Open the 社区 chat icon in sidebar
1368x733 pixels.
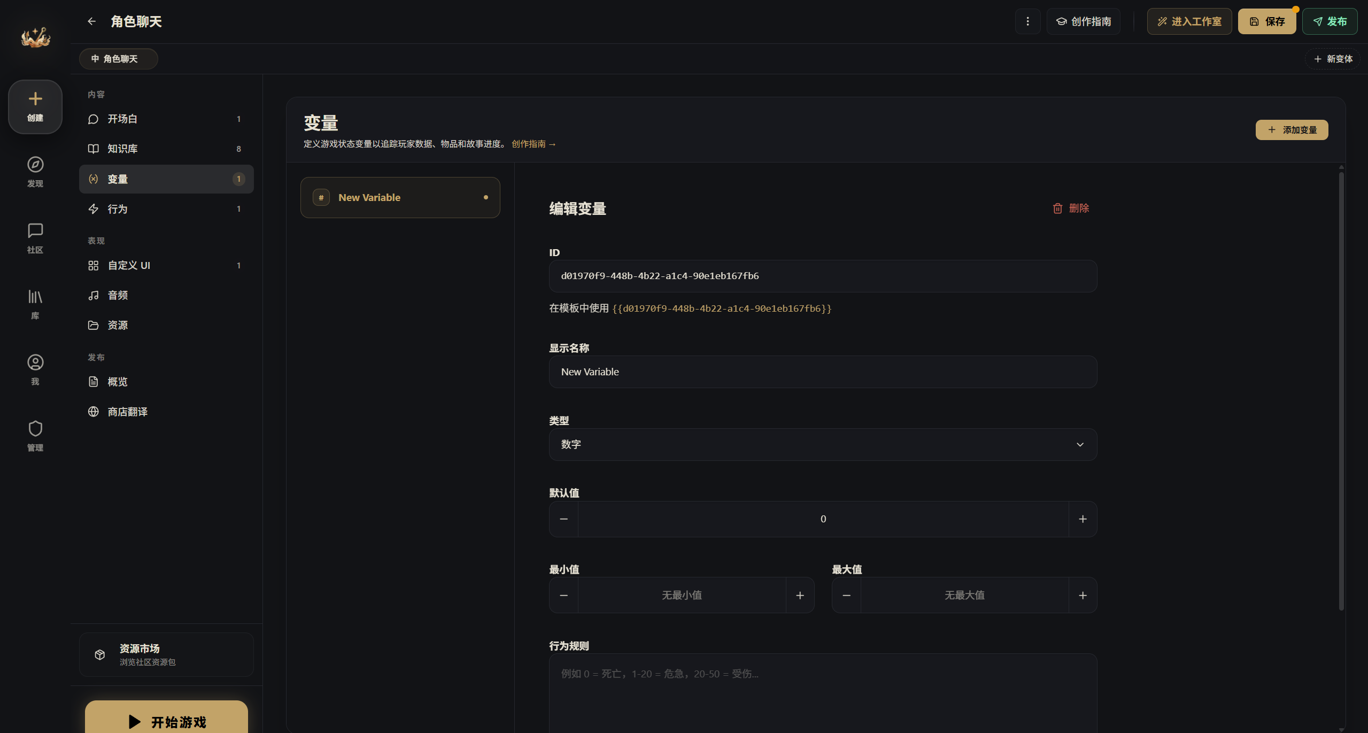pyautogui.click(x=35, y=238)
